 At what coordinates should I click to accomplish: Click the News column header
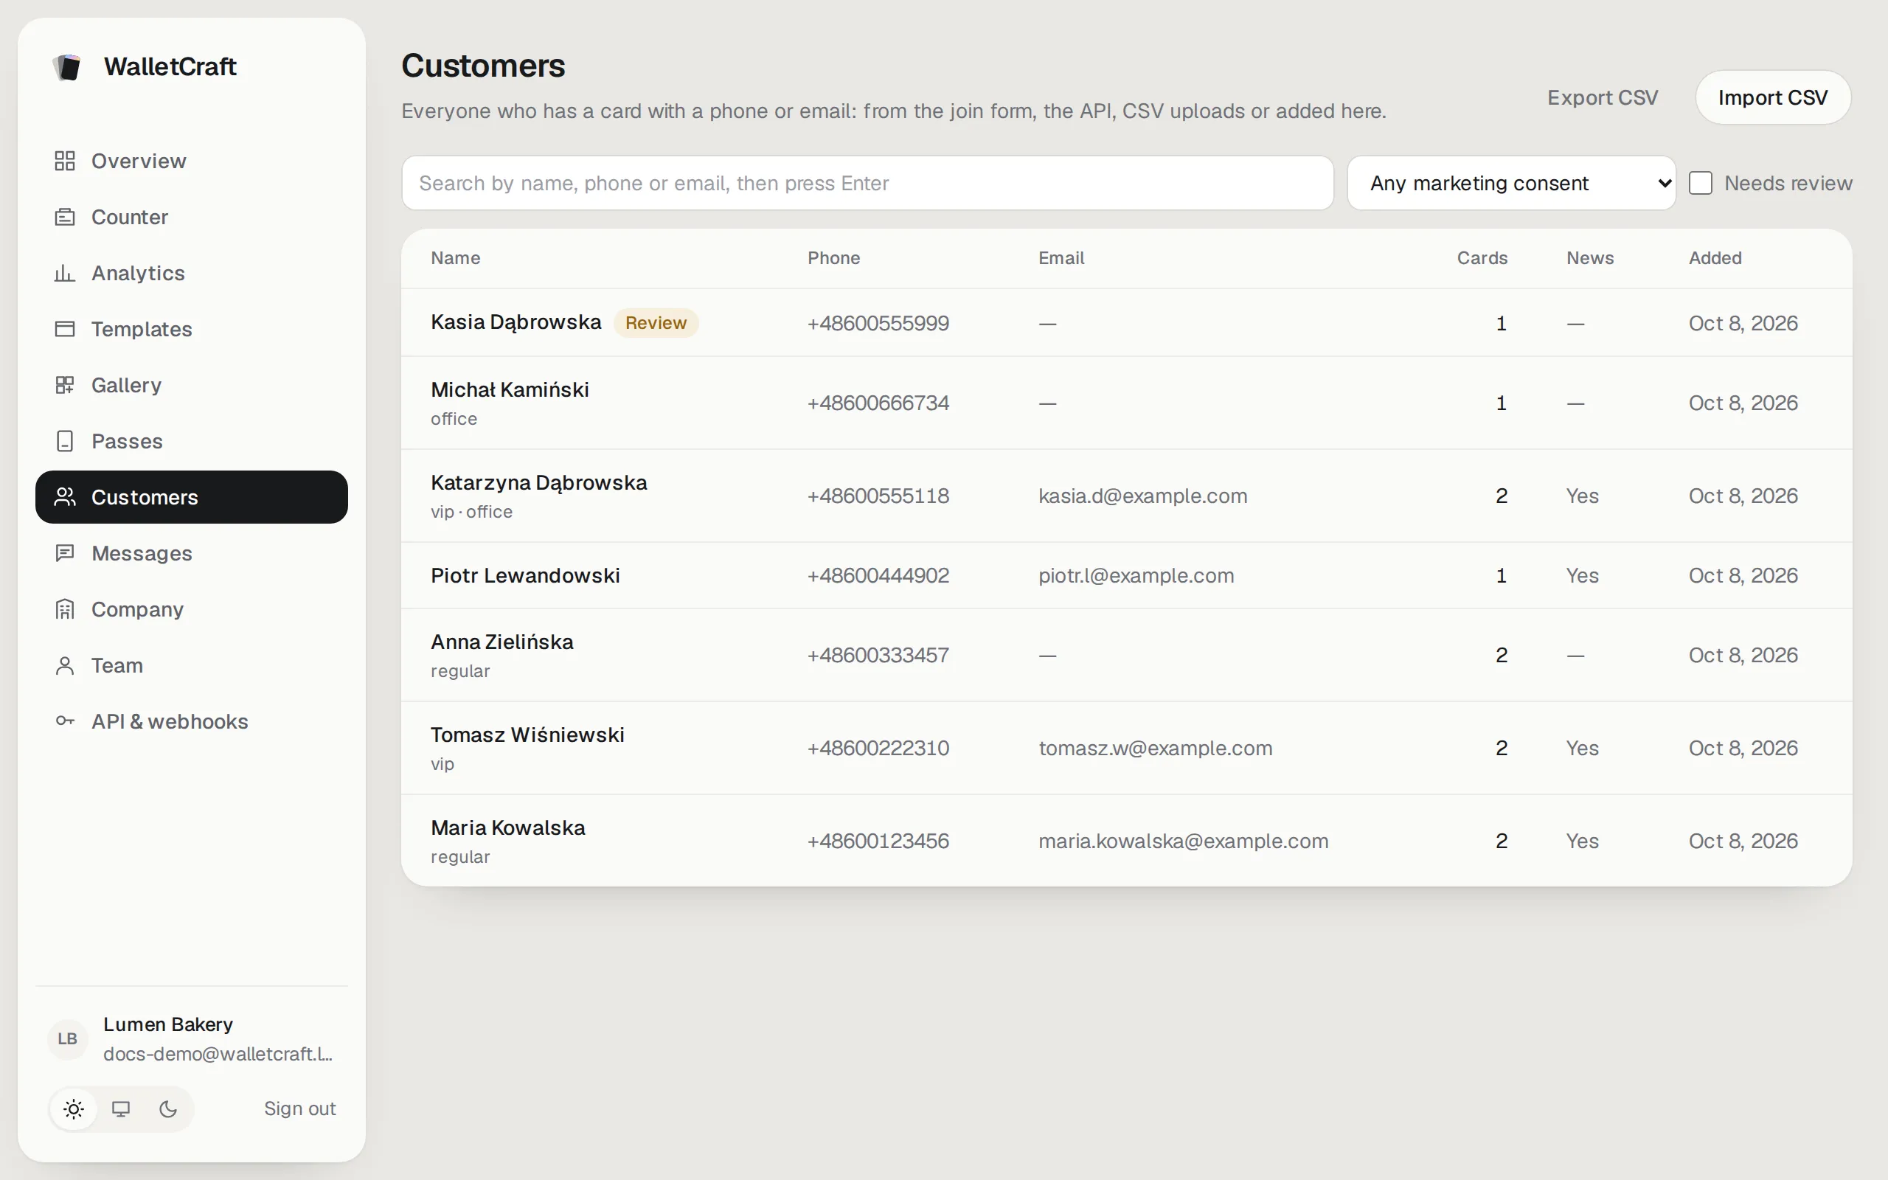[x=1590, y=258]
